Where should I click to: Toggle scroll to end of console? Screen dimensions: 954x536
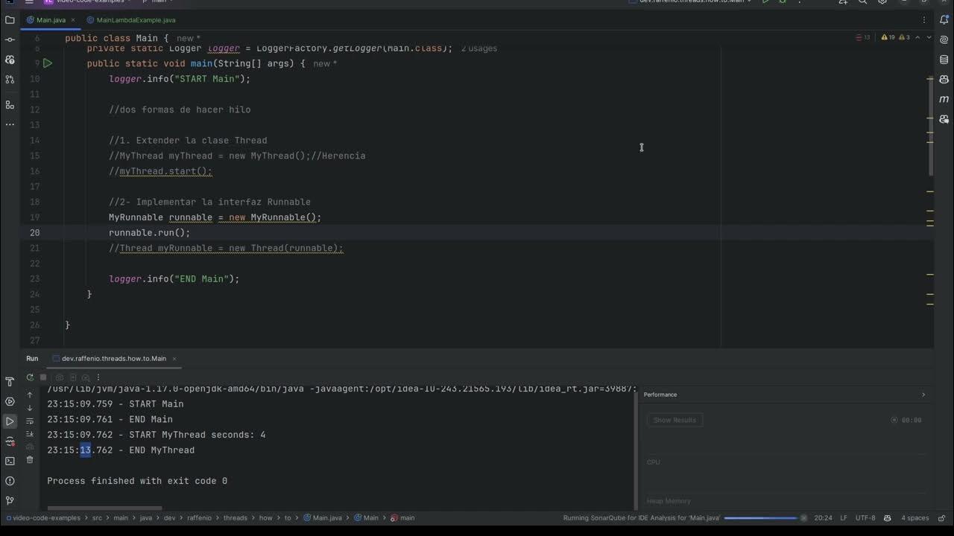[x=30, y=433]
